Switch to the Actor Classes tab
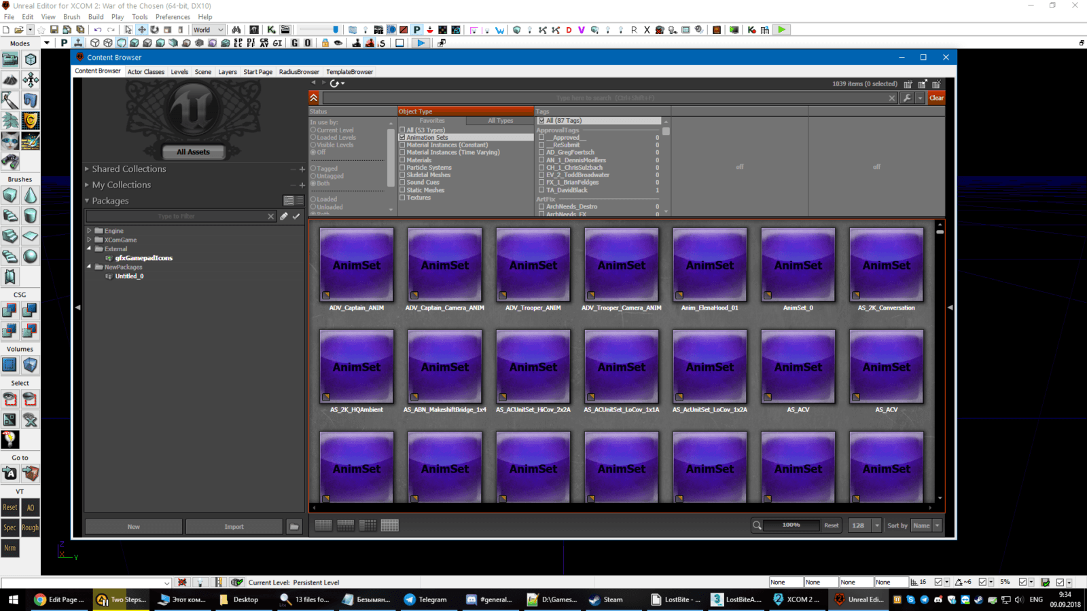 [146, 72]
